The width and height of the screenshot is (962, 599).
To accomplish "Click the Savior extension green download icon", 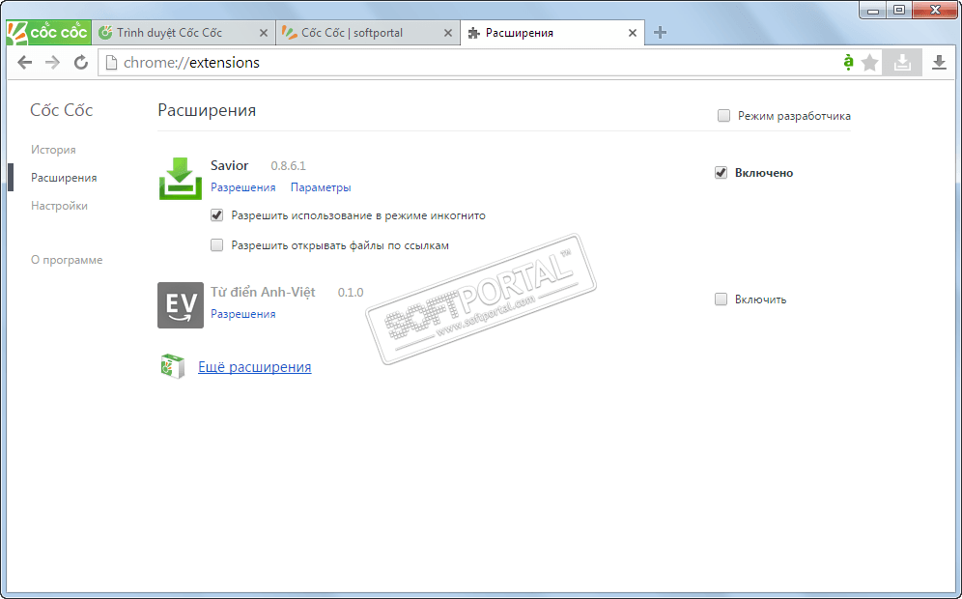I will [x=181, y=179].
